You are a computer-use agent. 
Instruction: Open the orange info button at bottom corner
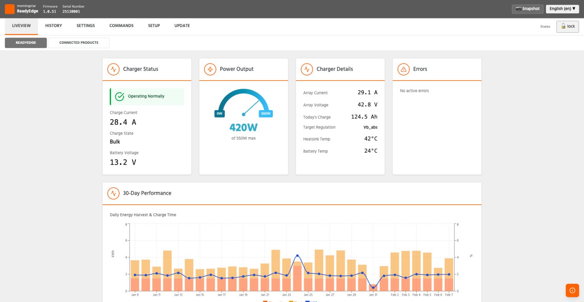[572, 290]
